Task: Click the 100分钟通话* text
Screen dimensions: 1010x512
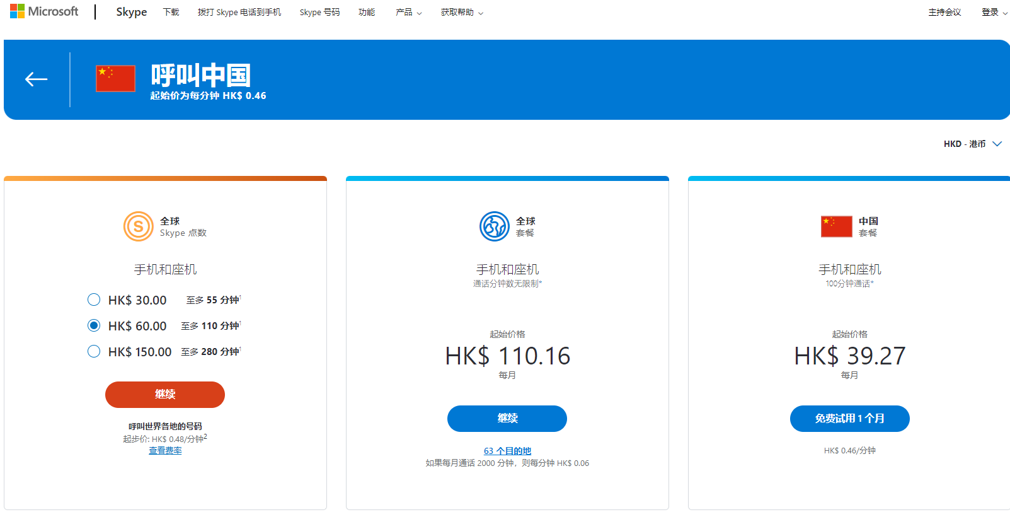Action: [850, 284]
